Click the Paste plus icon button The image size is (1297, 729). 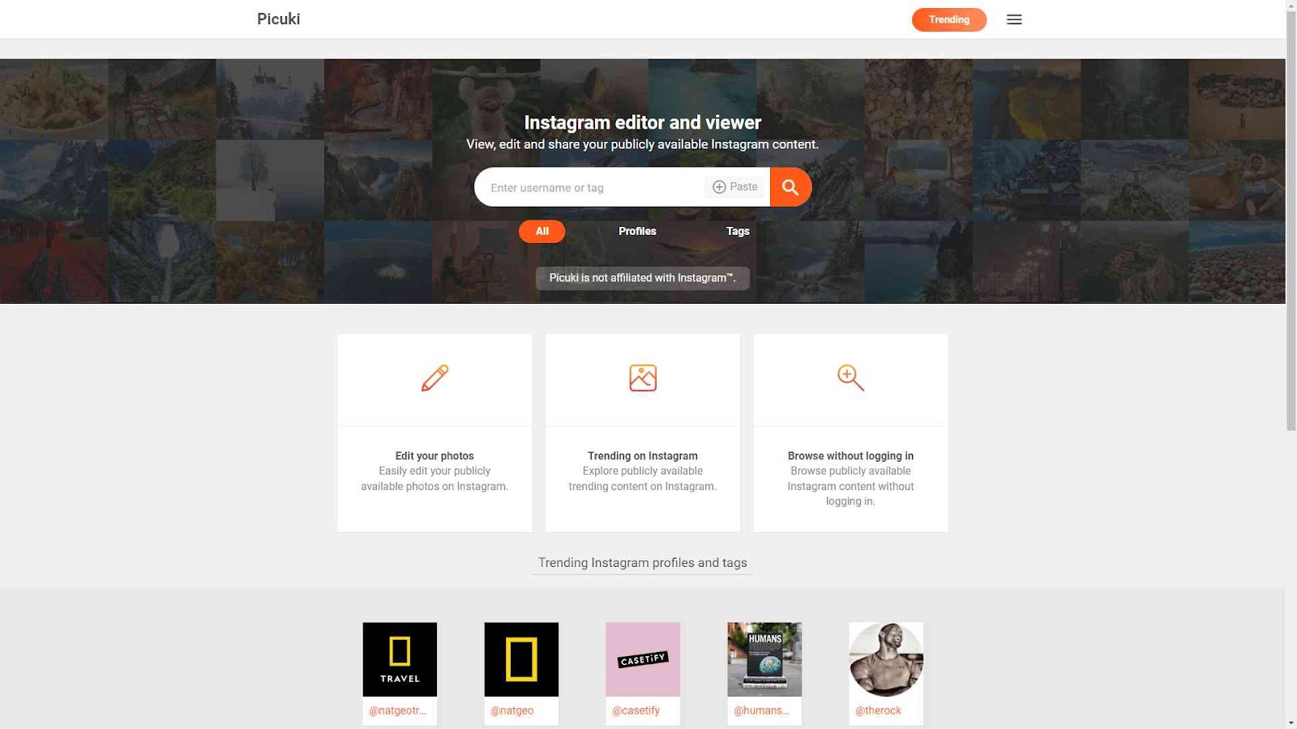coord(735,187)
